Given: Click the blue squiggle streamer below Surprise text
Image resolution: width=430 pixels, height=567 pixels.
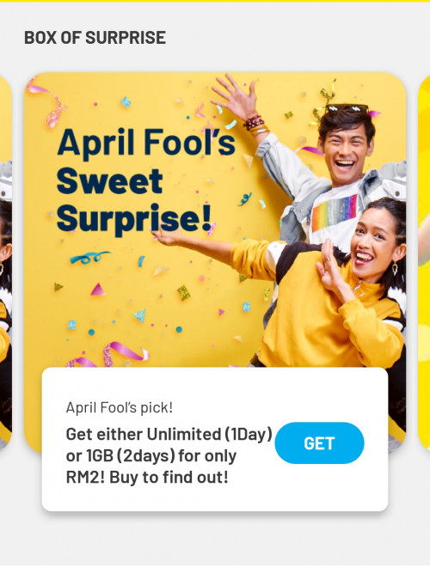Looking at the screenshot, I should pyautogui.click(x=89, y=258).
